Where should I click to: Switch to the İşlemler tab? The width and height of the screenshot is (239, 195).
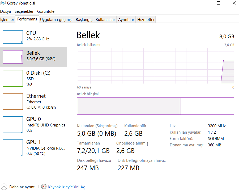(x=7, y=20)
